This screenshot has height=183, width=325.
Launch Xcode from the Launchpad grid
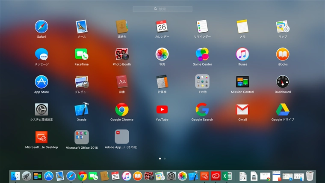[82, 109]
